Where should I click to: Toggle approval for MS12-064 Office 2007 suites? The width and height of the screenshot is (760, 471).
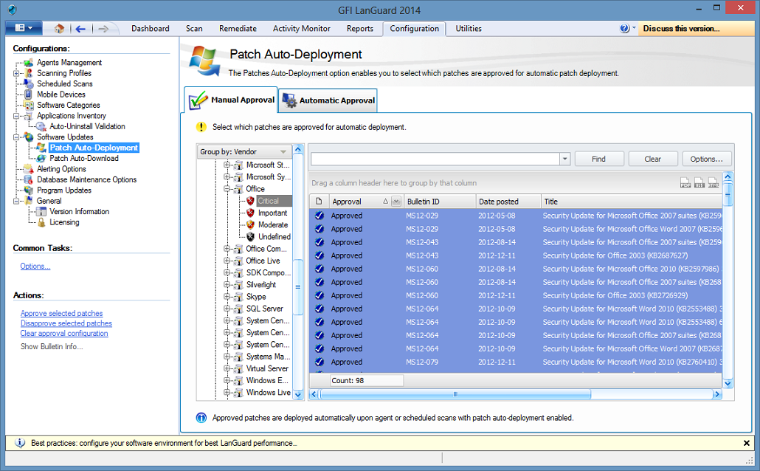(319, 335)
